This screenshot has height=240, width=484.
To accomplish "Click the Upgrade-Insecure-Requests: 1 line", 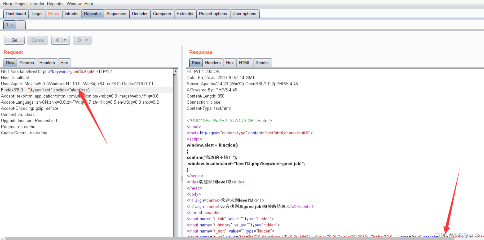I will (29, 121).
